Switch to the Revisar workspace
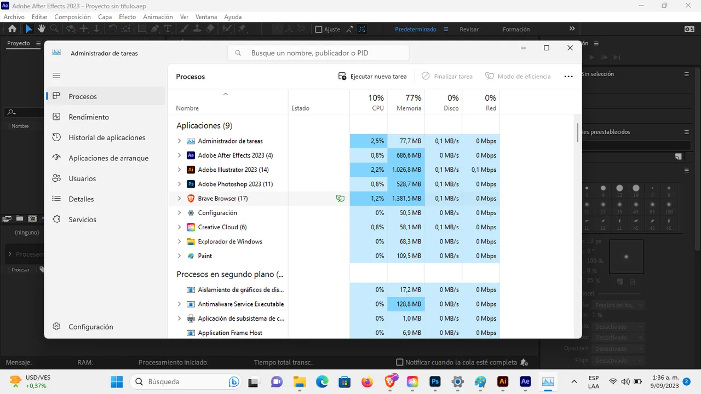701x394 pixels. [x=469, y=30]
